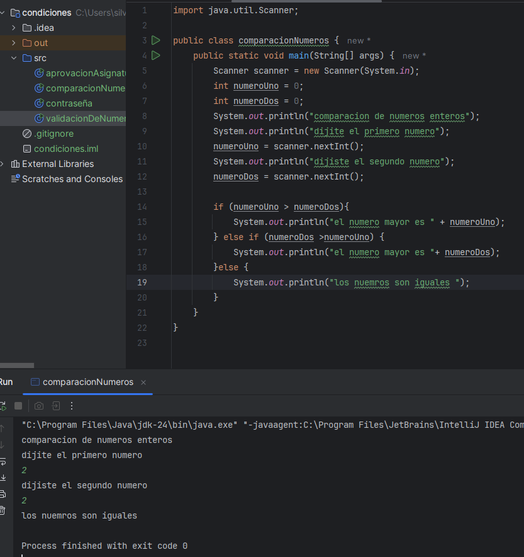Open the contraseña class file
The height and width of the screenshot is (557, 524).
(x=64, y=103)
